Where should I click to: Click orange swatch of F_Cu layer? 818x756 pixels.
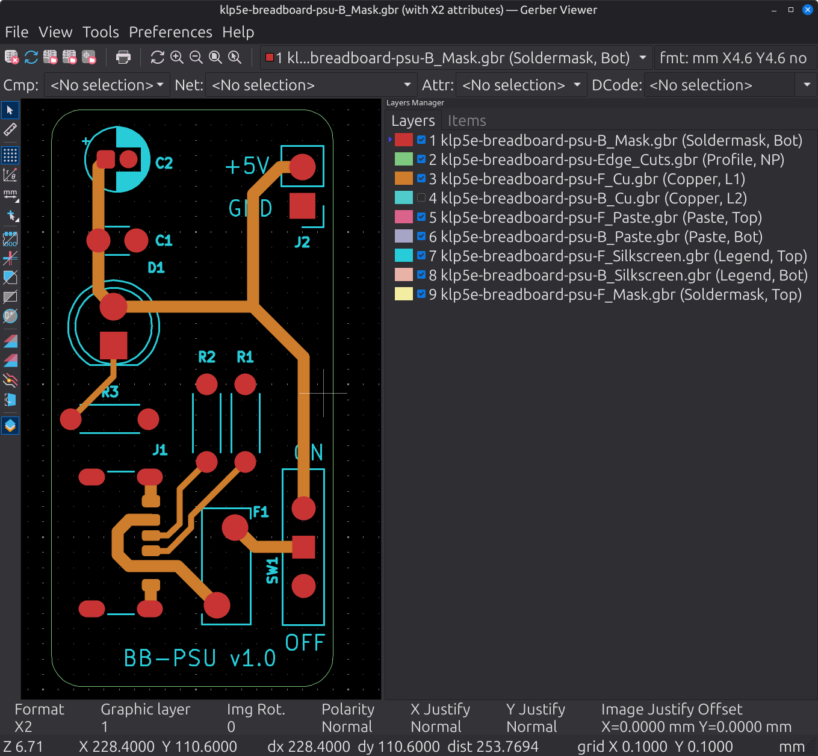pos(403,179)
